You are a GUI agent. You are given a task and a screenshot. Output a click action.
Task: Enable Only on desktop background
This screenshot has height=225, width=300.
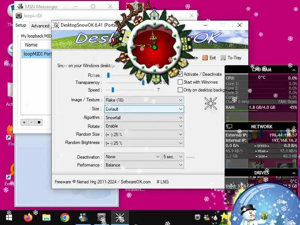coord(180,90)
